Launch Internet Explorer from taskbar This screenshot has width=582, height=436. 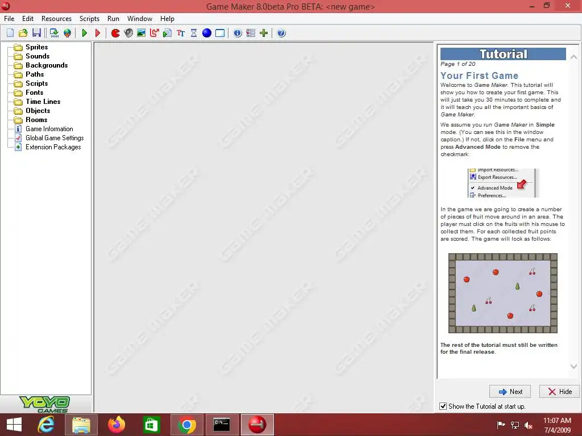(x=47, y=425)
